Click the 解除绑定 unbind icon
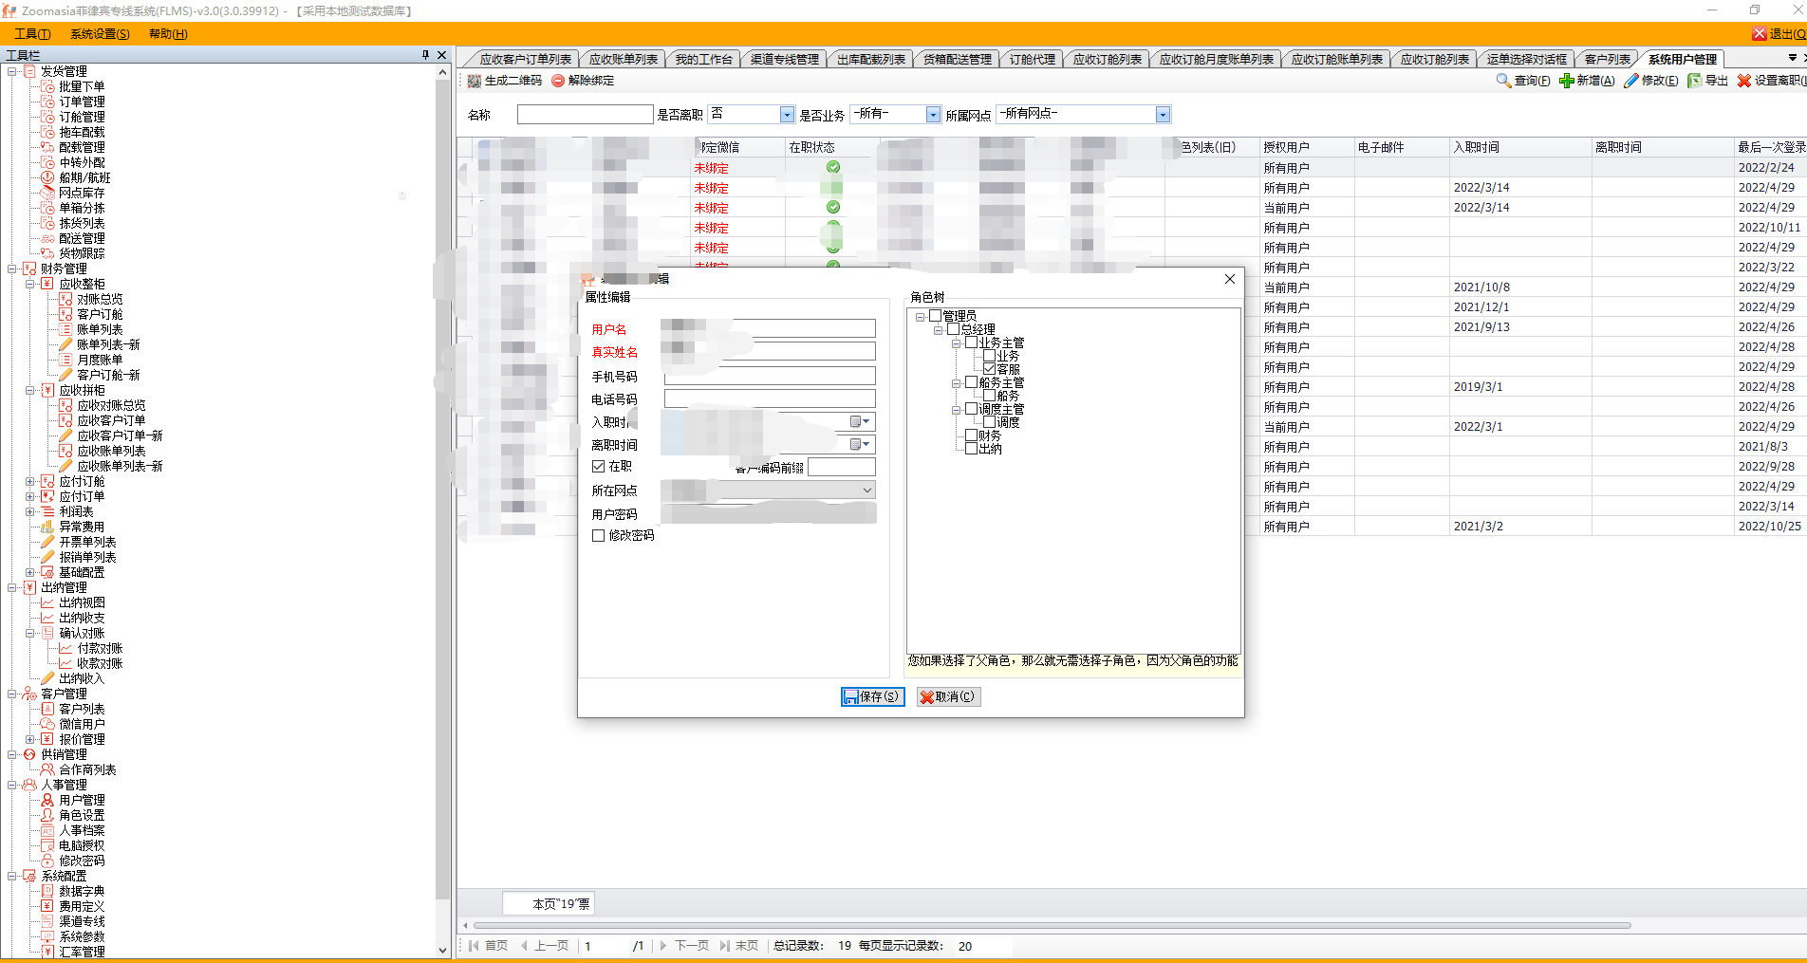 click(558, 82)
